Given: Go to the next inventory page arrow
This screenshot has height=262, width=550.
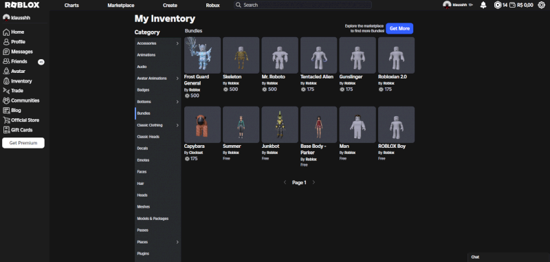Looking at the screenshot, I should point(313,182).
